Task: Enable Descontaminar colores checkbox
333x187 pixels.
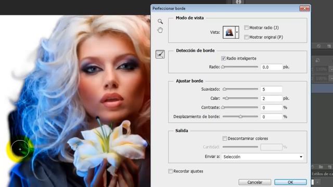Action: pos(224,139)
